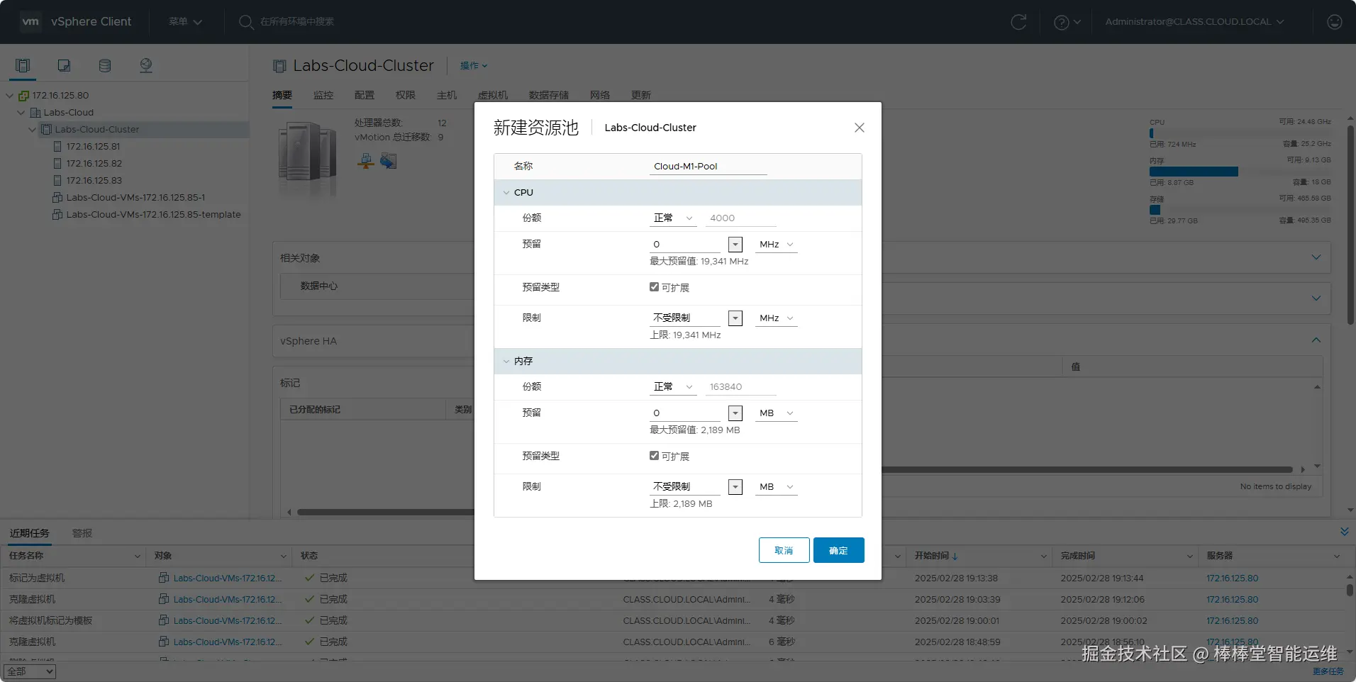Select VM Labs-Cloud-VMs-172.16.125.85-1 in tree

(x=135, y=198)
